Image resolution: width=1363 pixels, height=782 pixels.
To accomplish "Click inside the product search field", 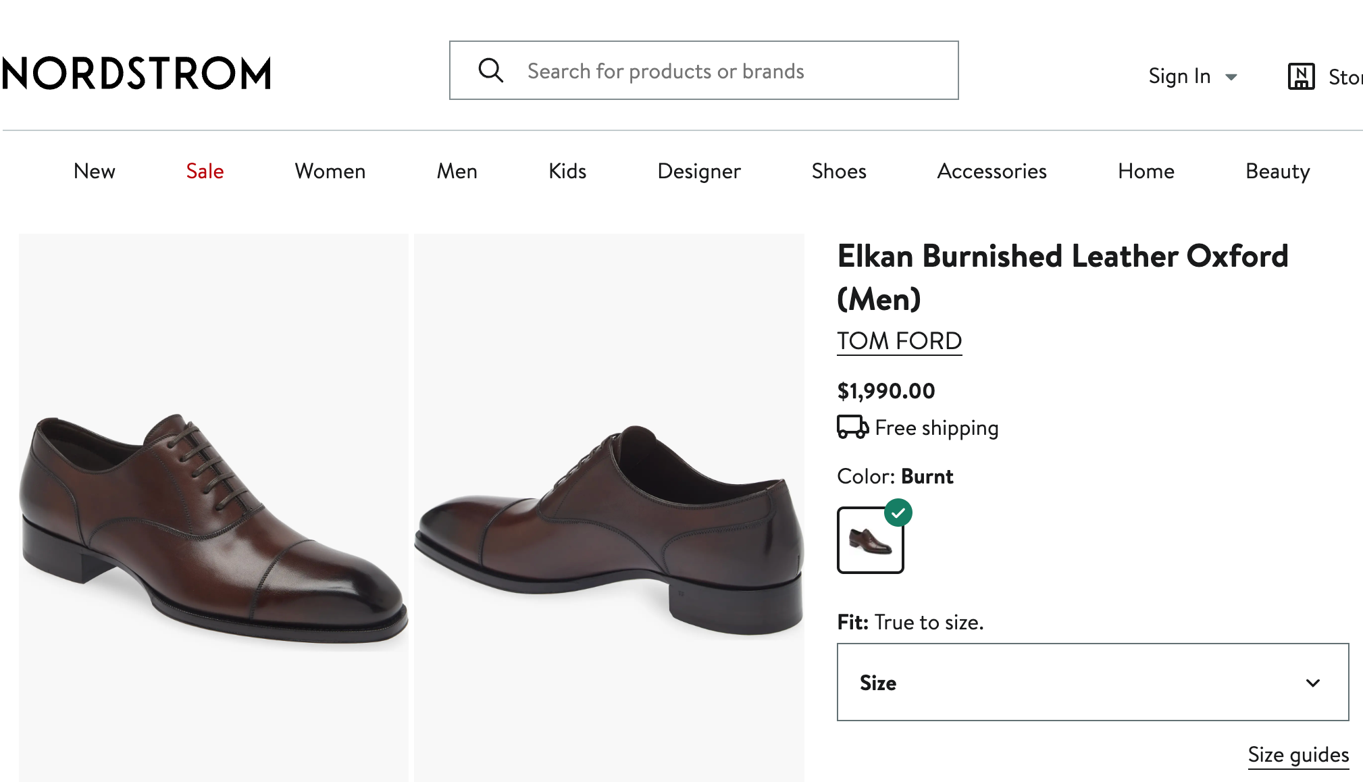I will (x=709, y=70).
